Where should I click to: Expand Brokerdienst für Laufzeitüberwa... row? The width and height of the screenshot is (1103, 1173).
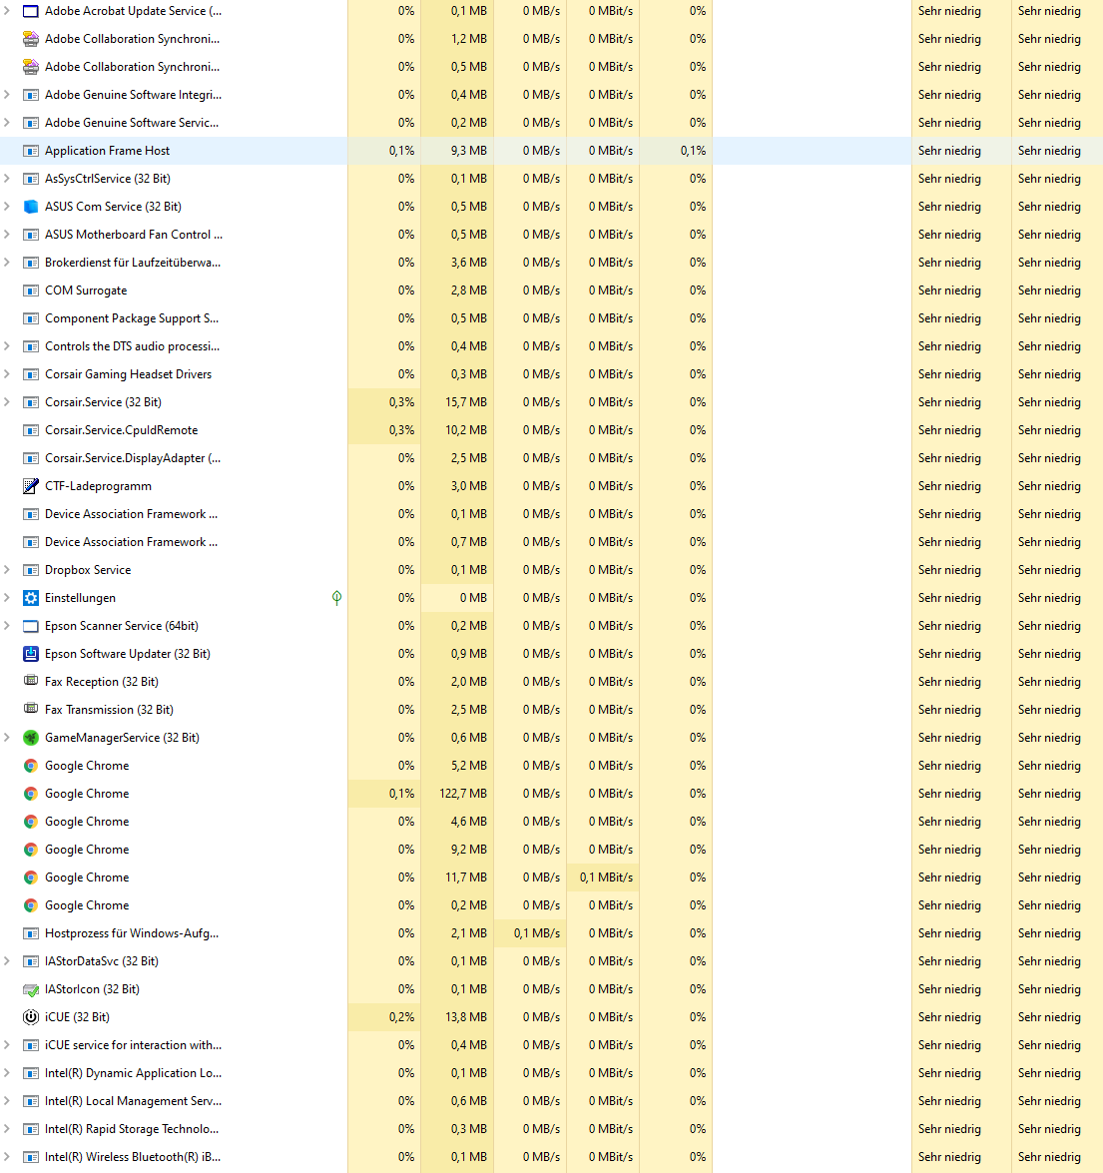tap(7, 263)
